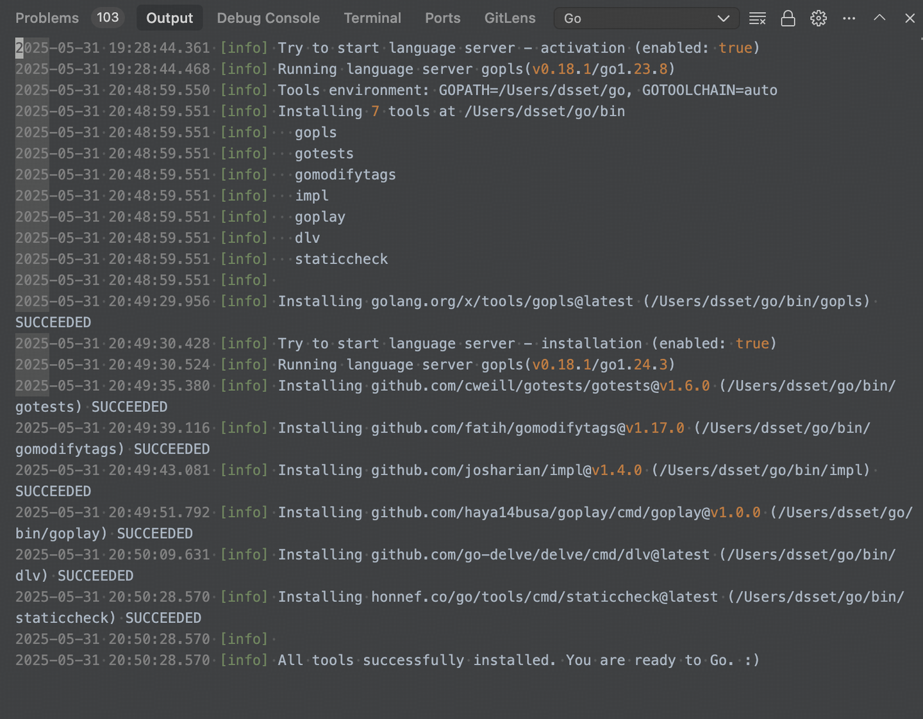Click 'All tools successfully installed' message

(519, 661)
